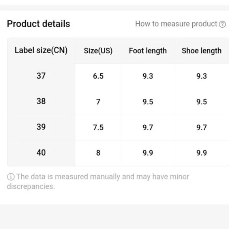The height and width of the screenshot is (229, 229).
Task: Select the Size(US) column header
Action: point(98,51)
